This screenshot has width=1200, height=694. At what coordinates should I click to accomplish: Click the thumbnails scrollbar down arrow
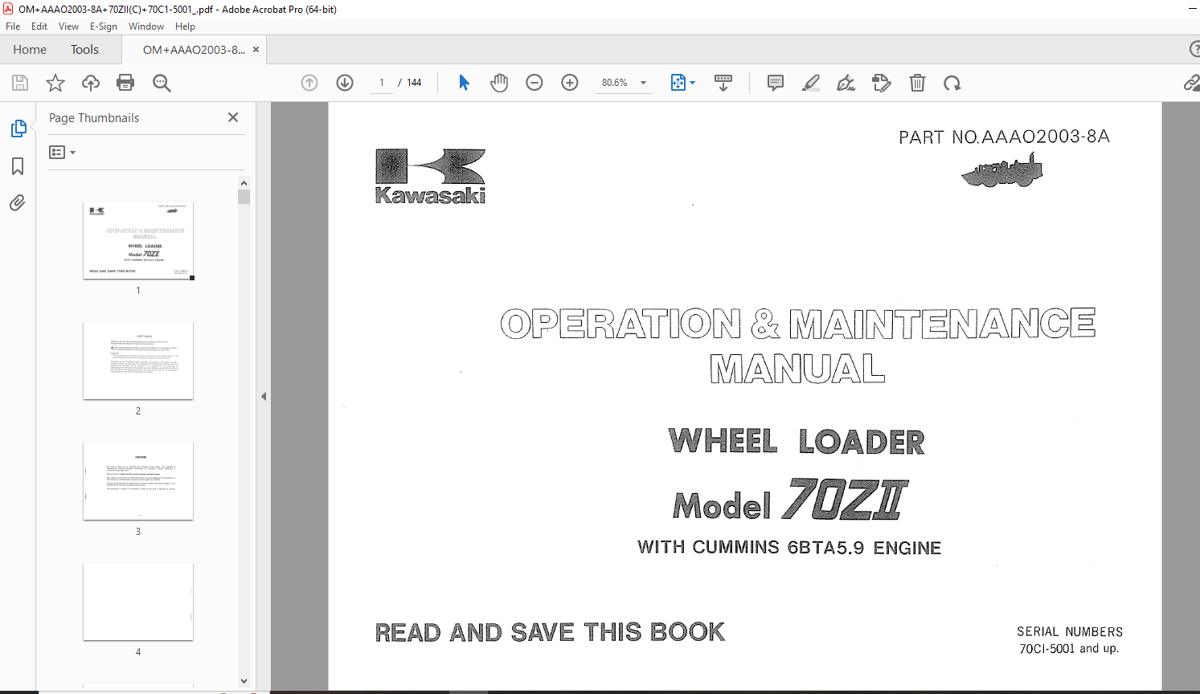point(244,681)
